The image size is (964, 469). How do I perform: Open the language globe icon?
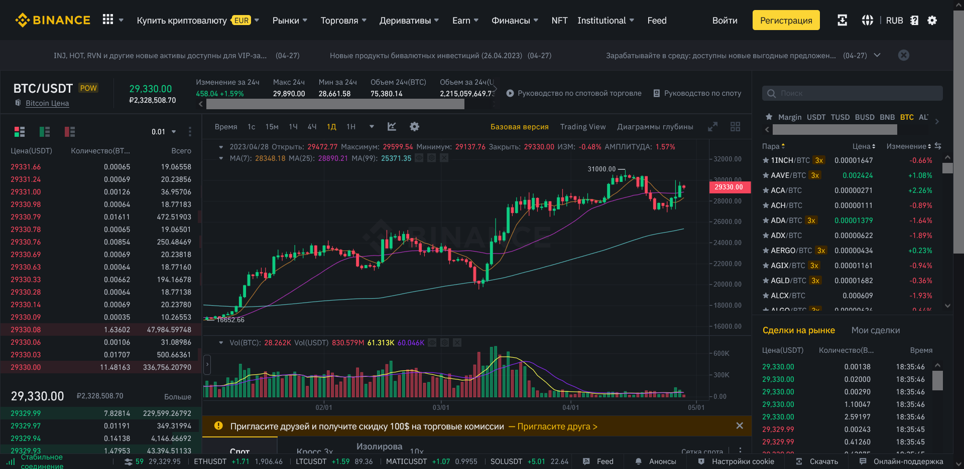pyautogui.click(x=867, y=20)
